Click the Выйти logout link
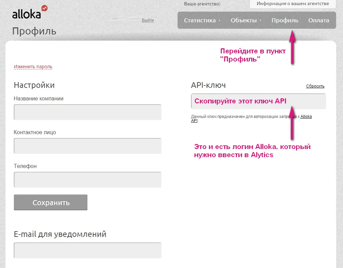 (x=148, y=20)
